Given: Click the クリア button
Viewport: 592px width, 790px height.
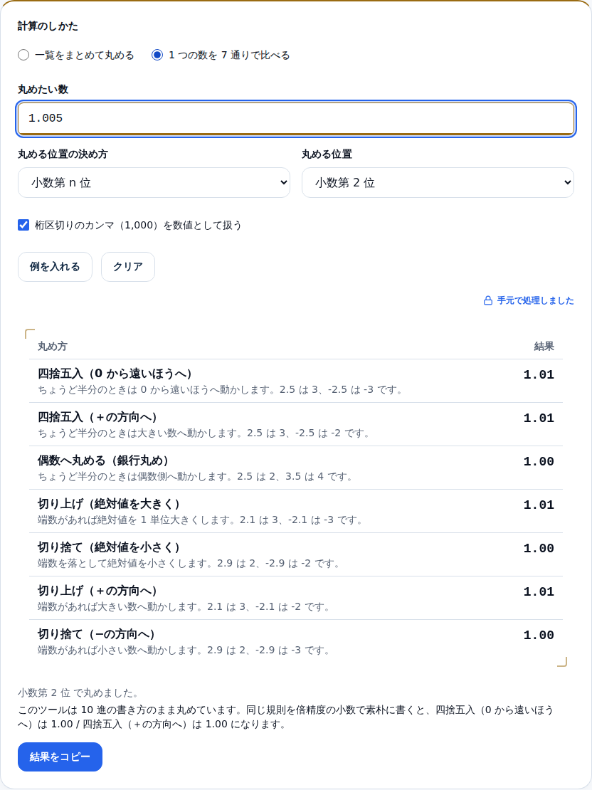Looking at the screenshot, I should (x=128, y=266).
